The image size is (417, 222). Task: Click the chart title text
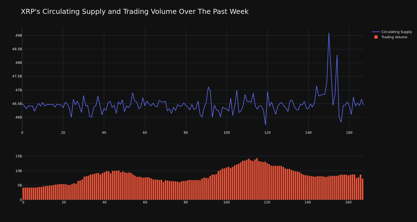135,12
